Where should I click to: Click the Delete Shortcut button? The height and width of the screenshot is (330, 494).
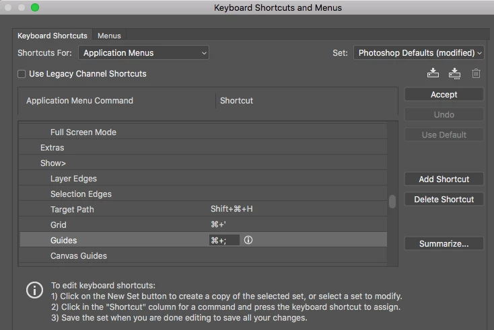click(x=444, y=199)
